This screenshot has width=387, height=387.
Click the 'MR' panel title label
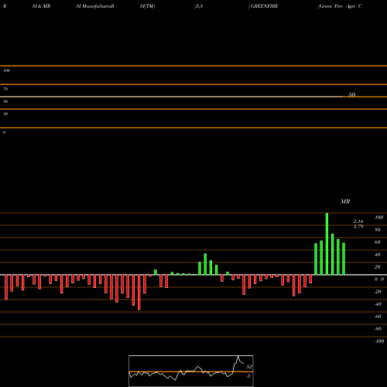345,201
